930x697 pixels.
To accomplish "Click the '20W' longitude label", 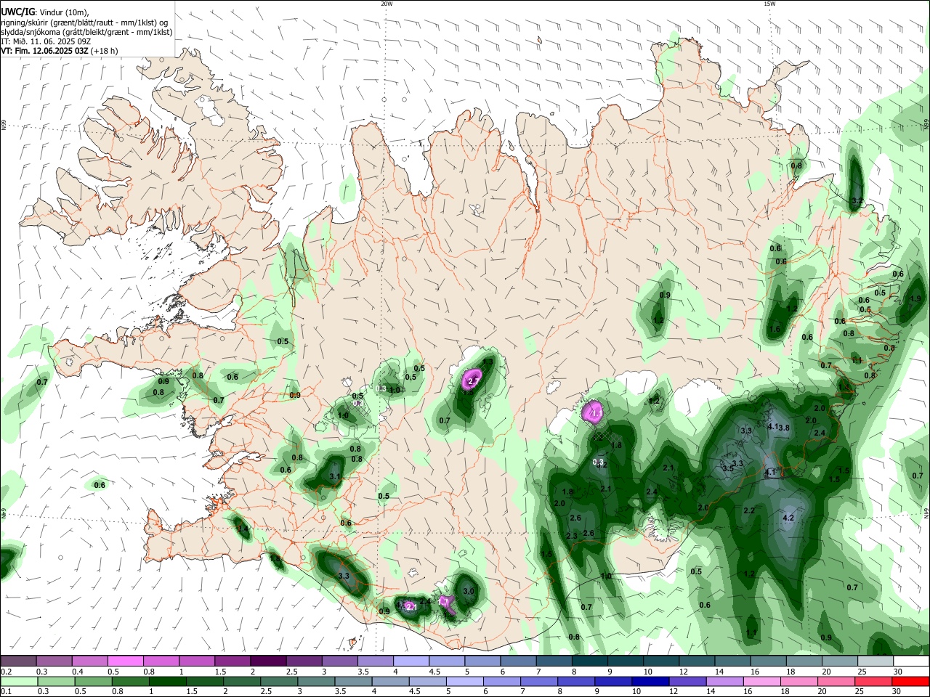I will coord(387,3).
